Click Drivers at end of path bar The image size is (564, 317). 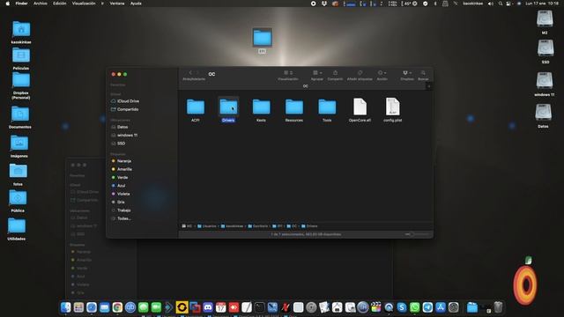309,226
